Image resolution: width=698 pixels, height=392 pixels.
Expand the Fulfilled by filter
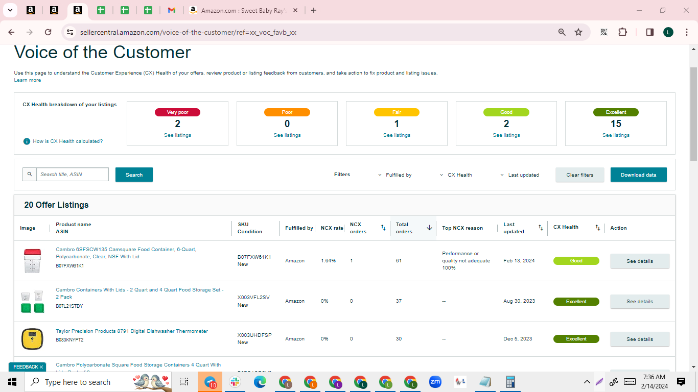coord(395,175)
